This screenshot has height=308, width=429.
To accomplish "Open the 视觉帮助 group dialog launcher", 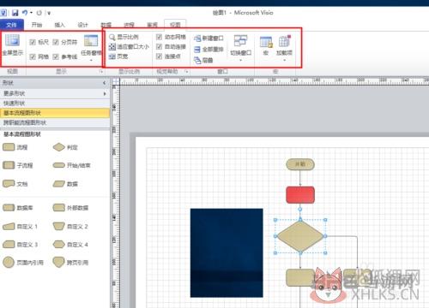I will tap(186, 71).
